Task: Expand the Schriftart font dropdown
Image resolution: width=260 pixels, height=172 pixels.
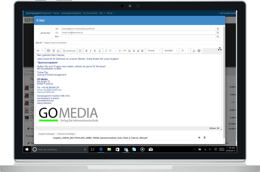Action: point(171,51)
